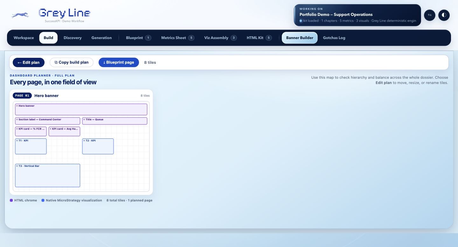Viewport: 458px width, 247px height.
Task: Open the Workspace tab
Action: pyautogui.click(x=24, y=38)
